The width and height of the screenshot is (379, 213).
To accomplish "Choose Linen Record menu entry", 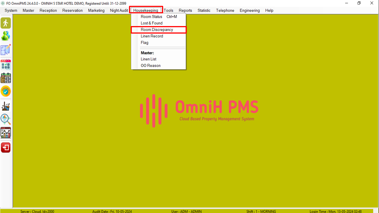I will [158, 36].
